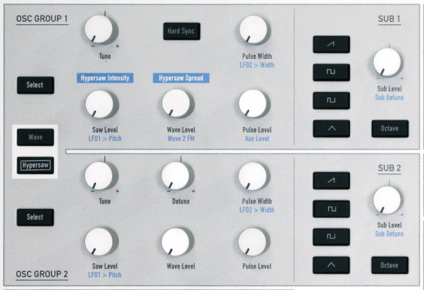Select the triangle waveform for Sub 2
Viewport: 424px width, 290px height.
(x=331, y=265)
